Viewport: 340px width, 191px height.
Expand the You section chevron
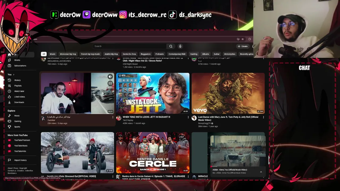pyautogui.click(x=14, y=75)
